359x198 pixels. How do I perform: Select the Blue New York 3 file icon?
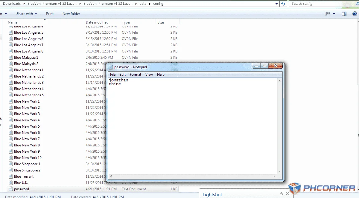coord(11,114)
